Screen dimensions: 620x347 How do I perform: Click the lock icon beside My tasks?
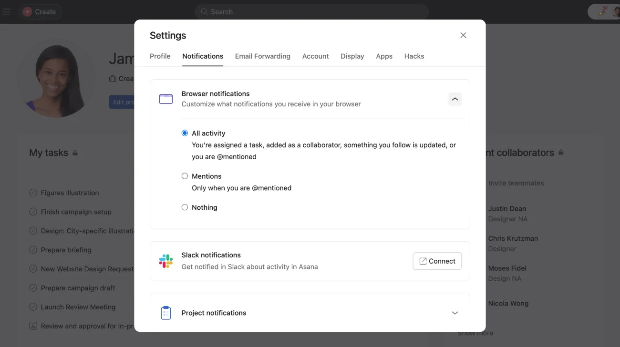point(75,153)
